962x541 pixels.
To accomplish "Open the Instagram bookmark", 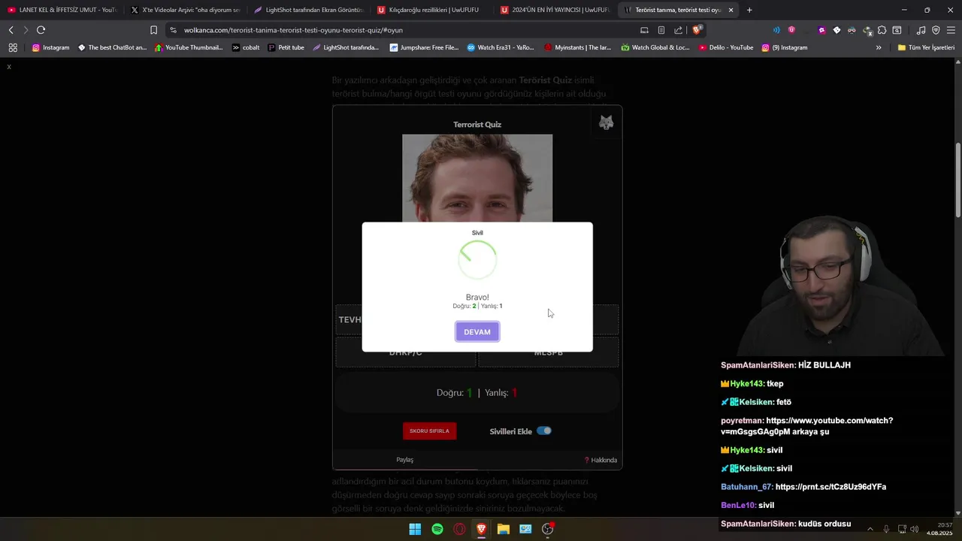I will pos(50,47).
